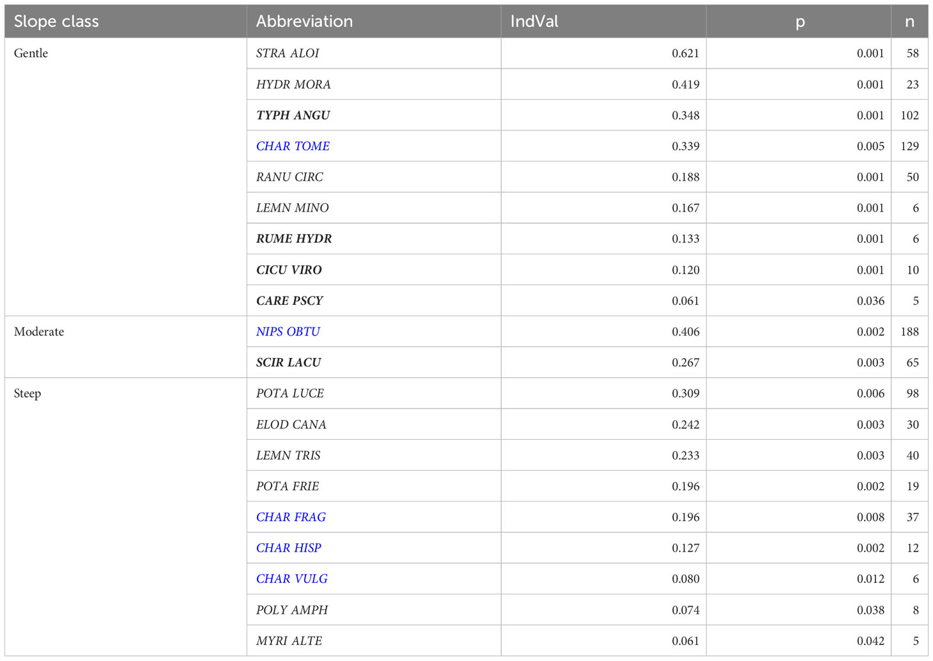Select the Gentle slope class cell
This screenshot has width=933, height=661.
click(x=126, y=177)
